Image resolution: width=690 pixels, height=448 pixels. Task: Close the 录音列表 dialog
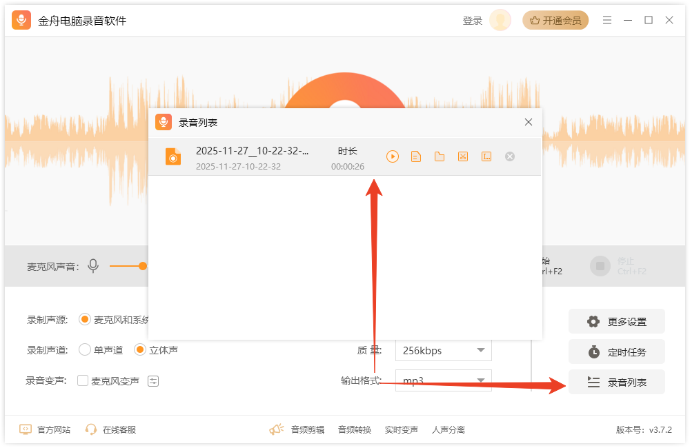(x=529, y=122)
